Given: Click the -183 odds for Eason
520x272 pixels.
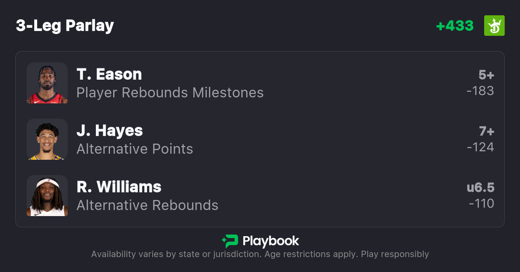Looking at the screenshot, I should coord(480,91).
